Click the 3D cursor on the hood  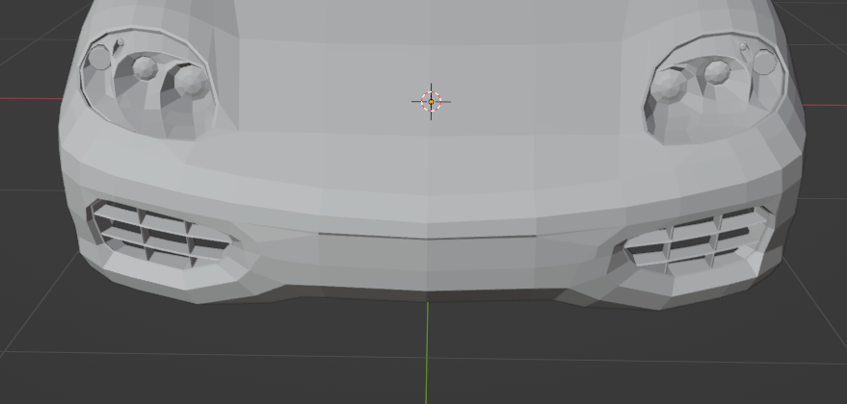(x=431, y=101)
